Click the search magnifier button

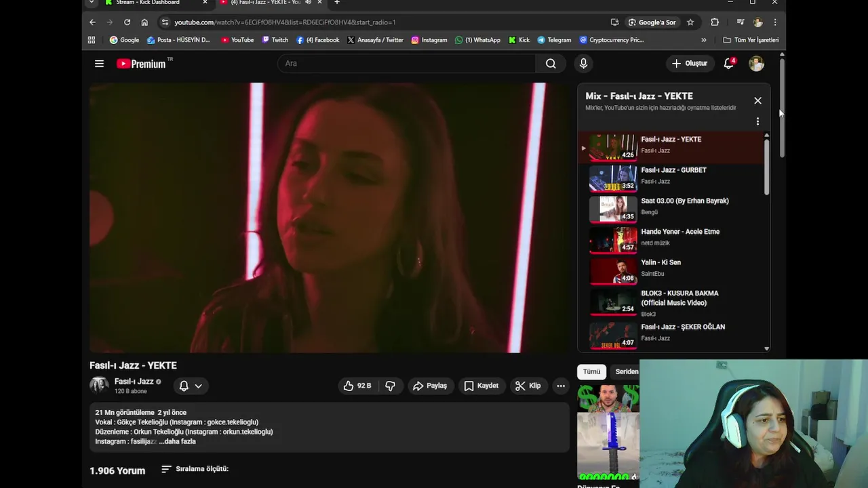click(x=551, y=64)
